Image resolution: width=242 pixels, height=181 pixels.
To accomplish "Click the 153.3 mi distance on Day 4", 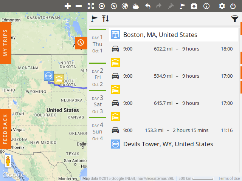I will click(154, 130).
